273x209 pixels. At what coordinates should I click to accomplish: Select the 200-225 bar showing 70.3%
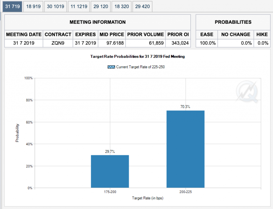pos(185,149)
